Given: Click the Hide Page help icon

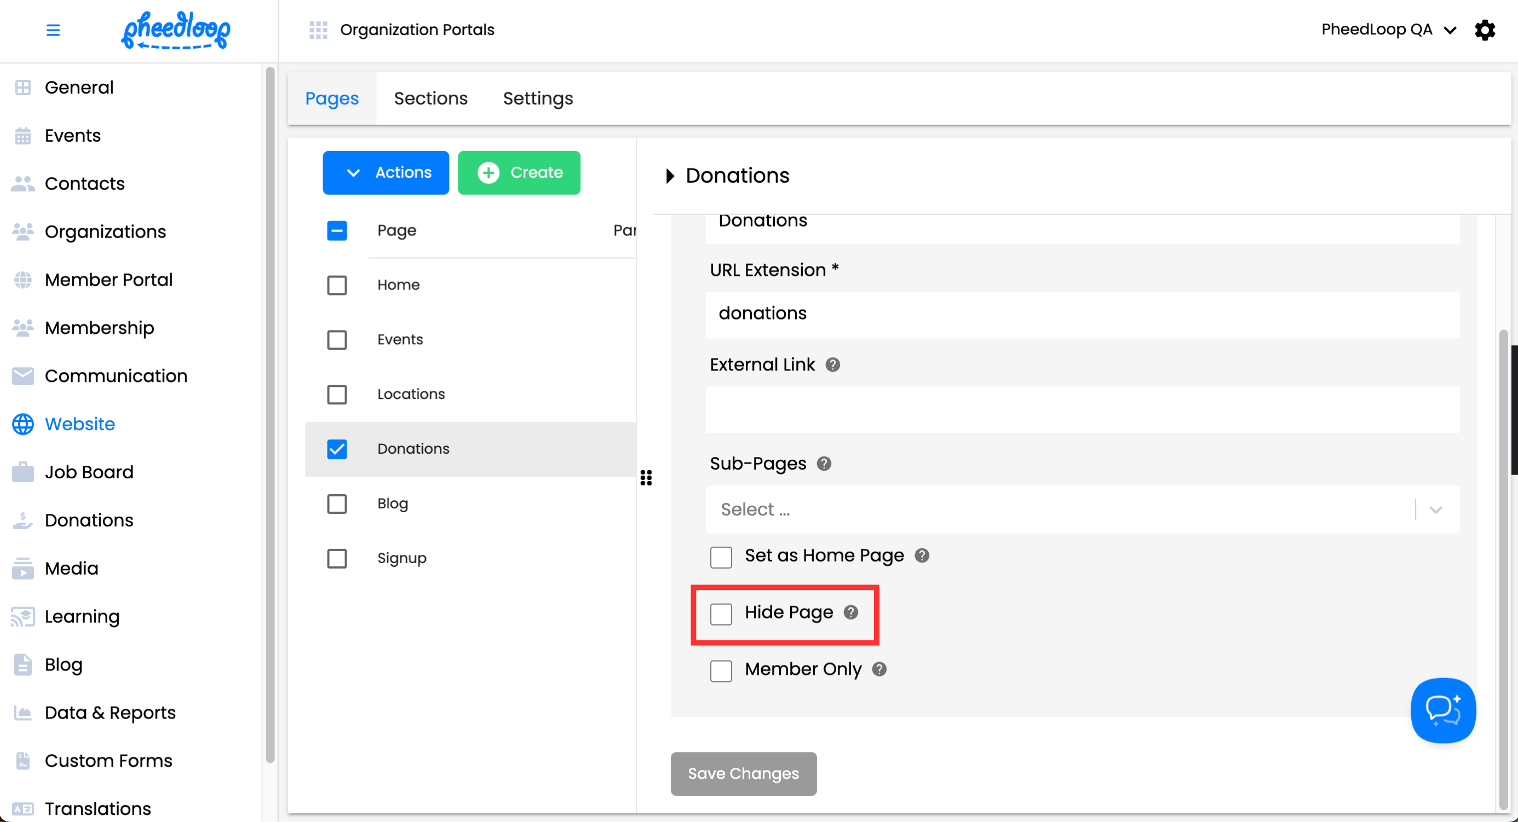Looking at the screenshot, I should pyautogui.click(x=850, y=612).
